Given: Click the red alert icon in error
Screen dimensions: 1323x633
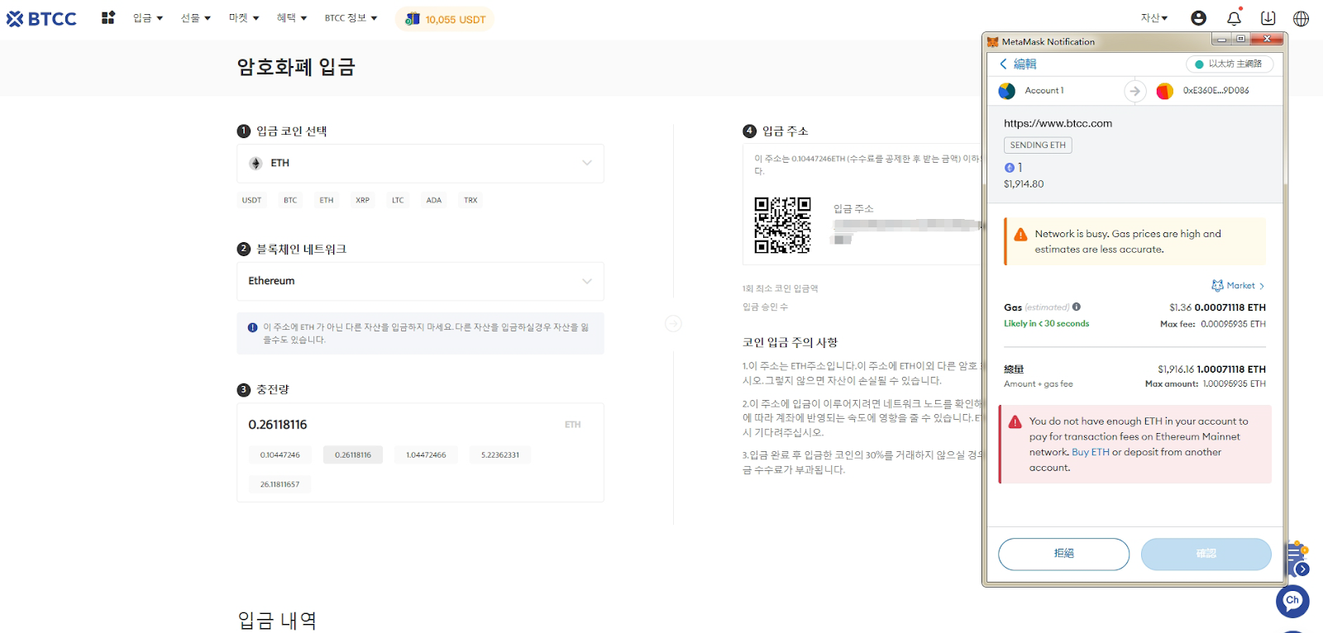Looking at the screenshot, I should tap(1015, 422).
